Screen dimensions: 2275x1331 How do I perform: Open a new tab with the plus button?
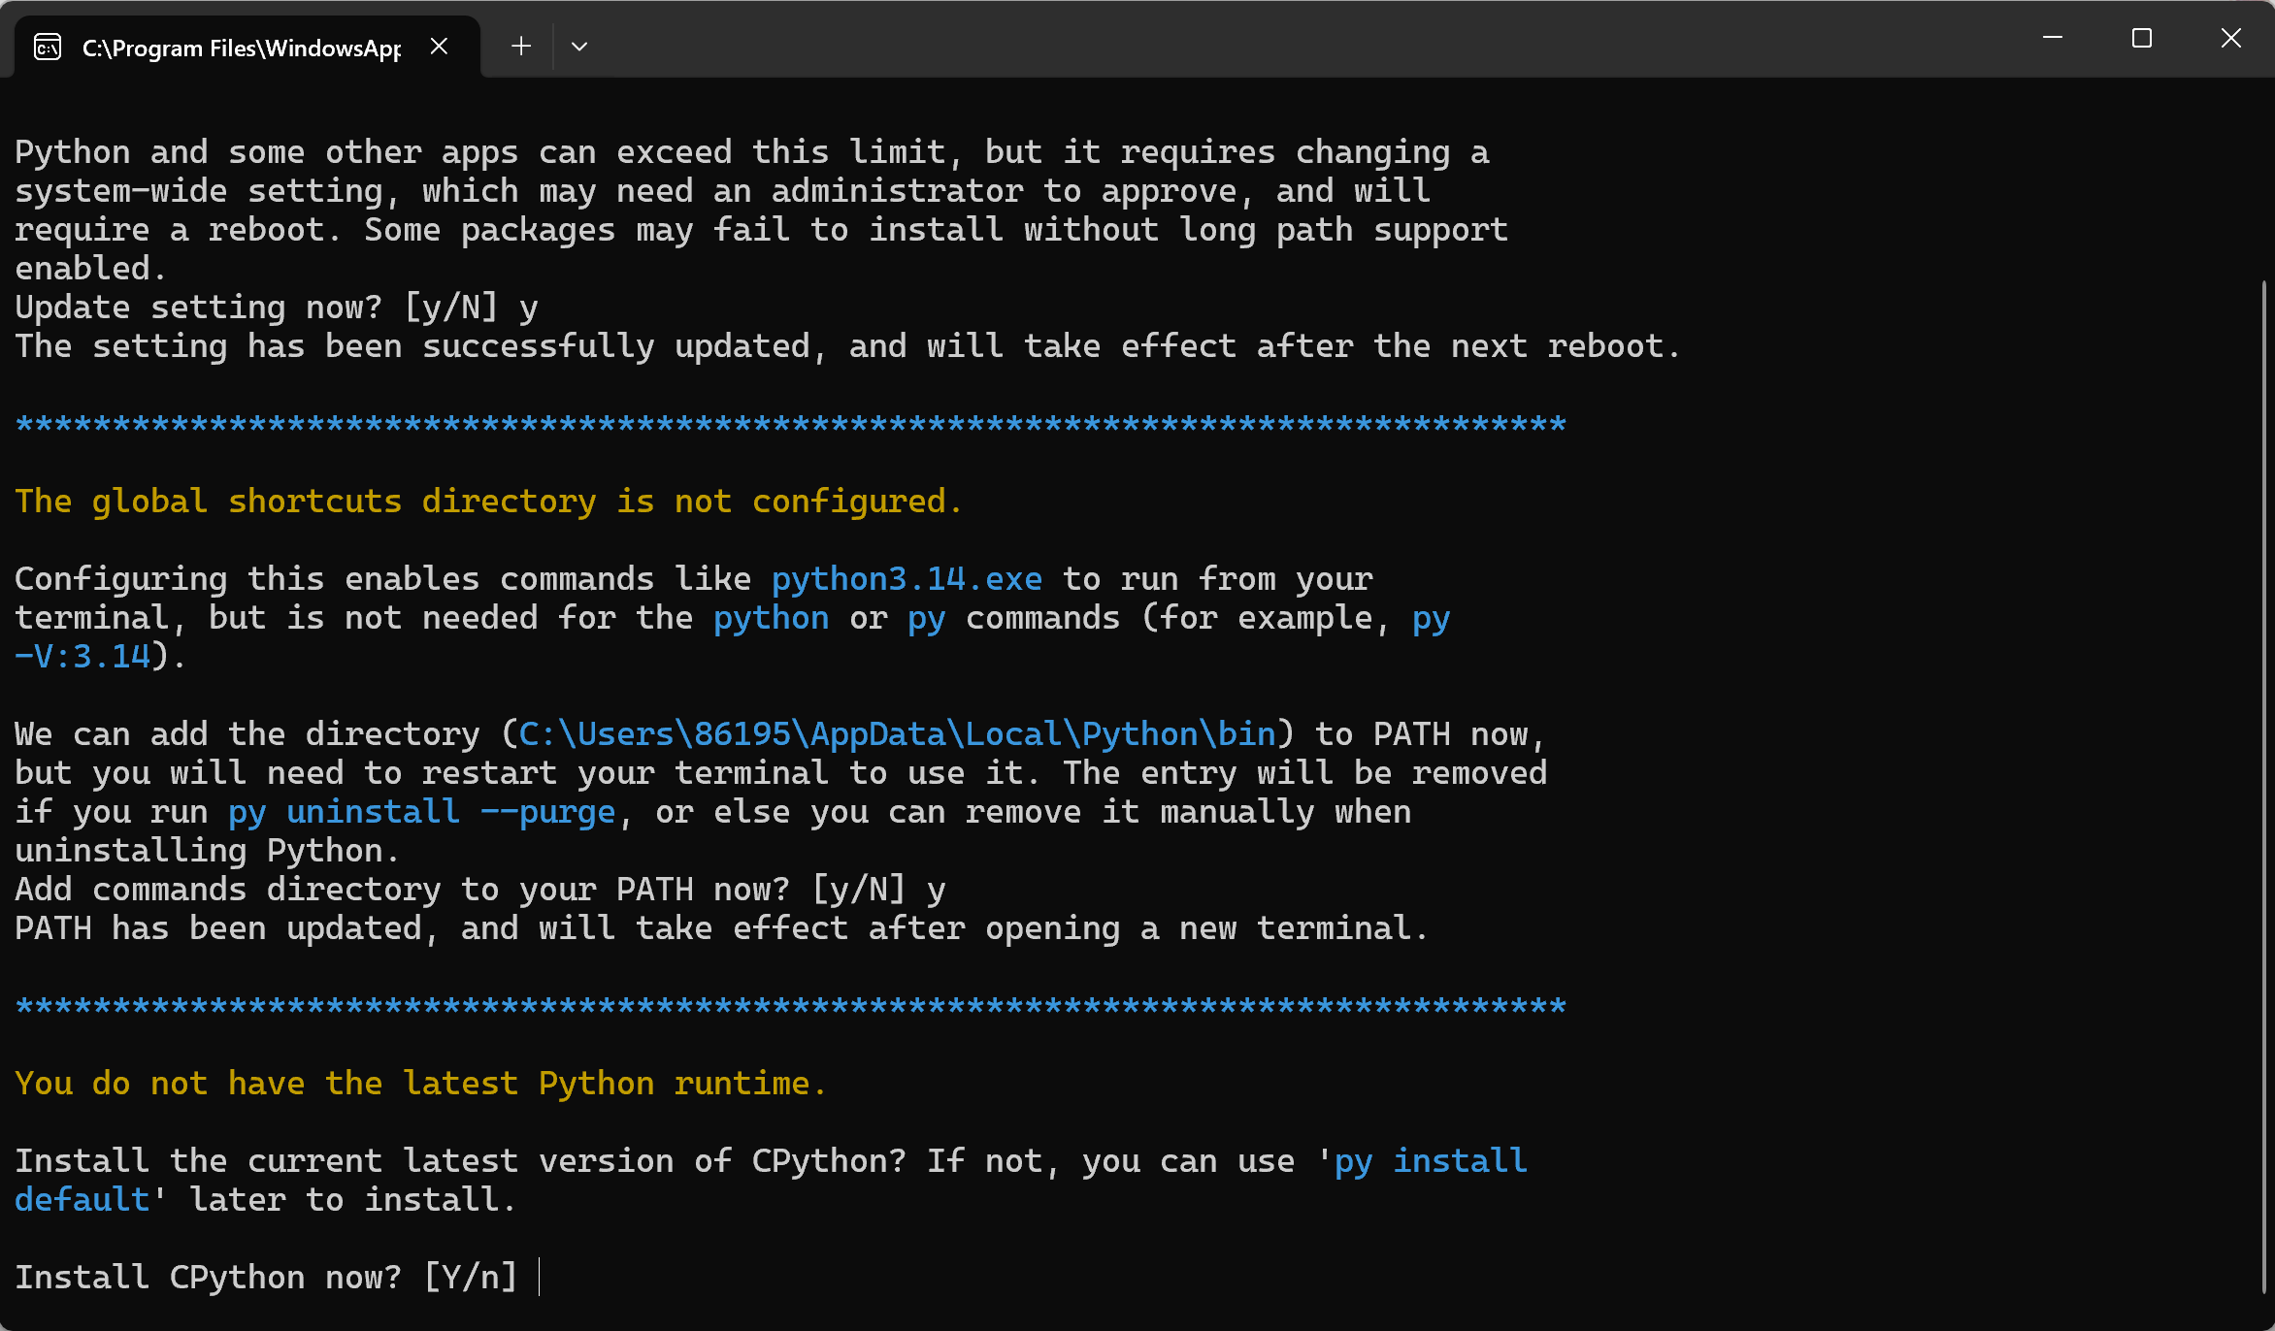pyautogui.click(x=521, y=46)
